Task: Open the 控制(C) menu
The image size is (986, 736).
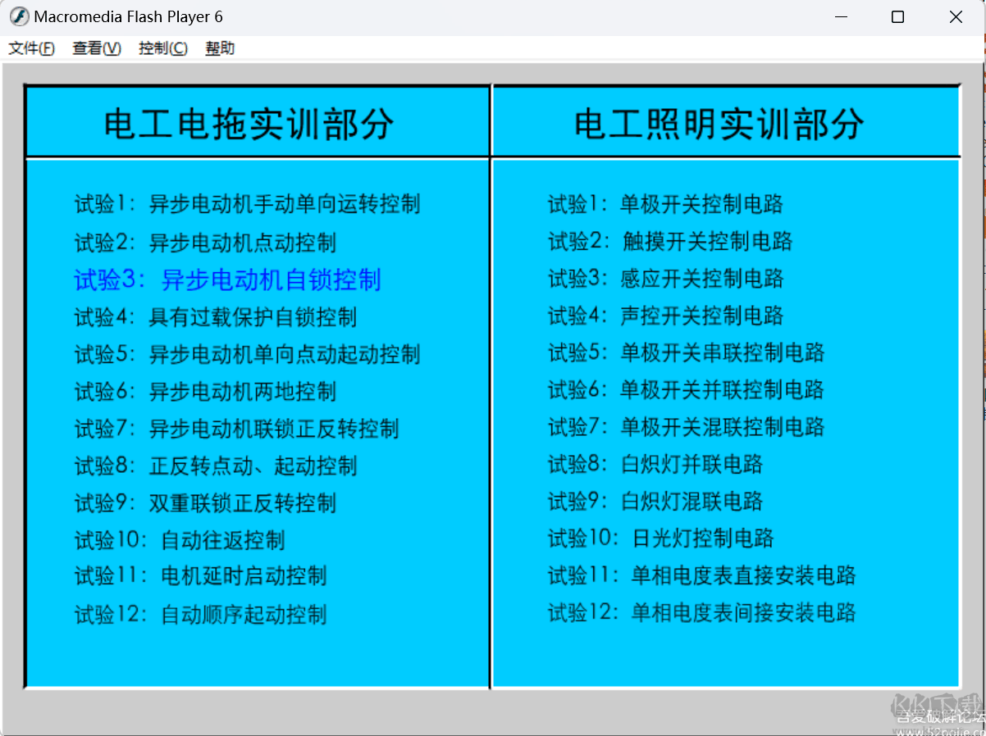Action: coord(162,48)
